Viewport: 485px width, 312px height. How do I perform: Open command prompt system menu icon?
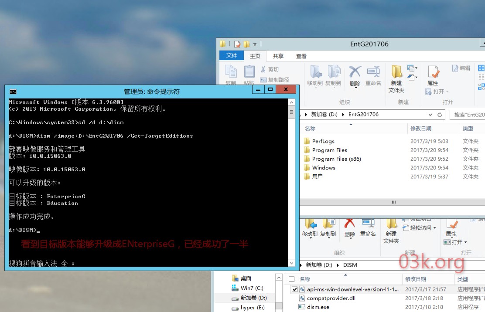click(13, 92)
